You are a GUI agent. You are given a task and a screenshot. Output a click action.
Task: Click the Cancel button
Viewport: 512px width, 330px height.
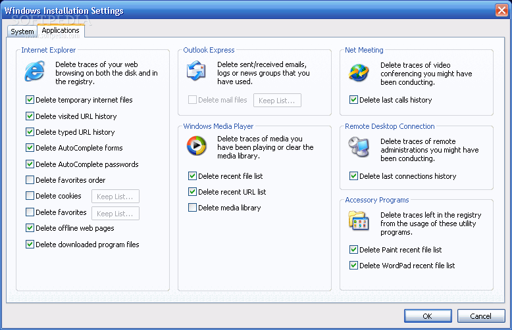[481, 316]
